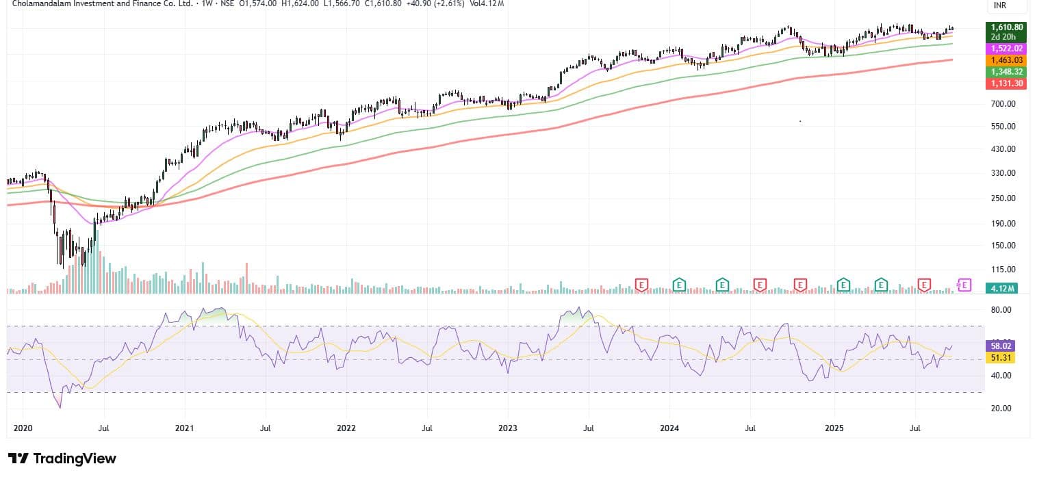The image size is (1037, 479).
Task: Click the 4.12M volume label
Action: tap(1005, 289)
